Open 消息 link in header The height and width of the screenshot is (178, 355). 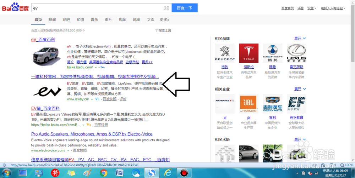(300, 8)
